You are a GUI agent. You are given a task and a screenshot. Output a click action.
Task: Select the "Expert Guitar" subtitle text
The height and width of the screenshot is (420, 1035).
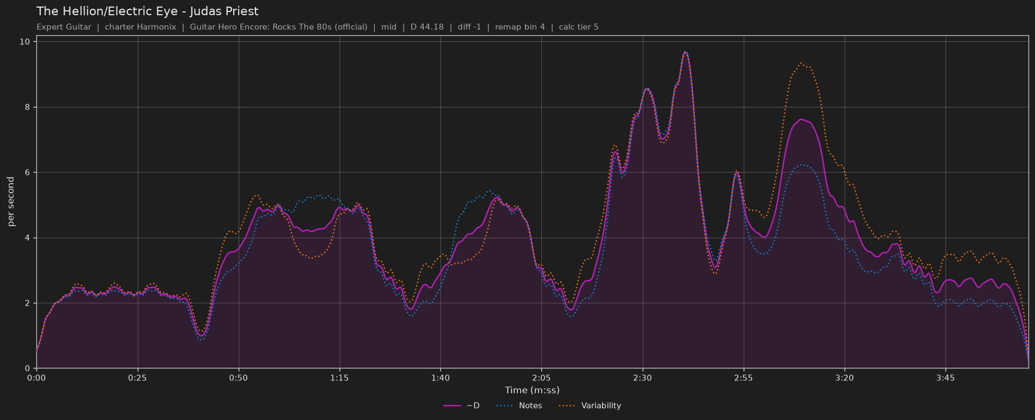64,27
